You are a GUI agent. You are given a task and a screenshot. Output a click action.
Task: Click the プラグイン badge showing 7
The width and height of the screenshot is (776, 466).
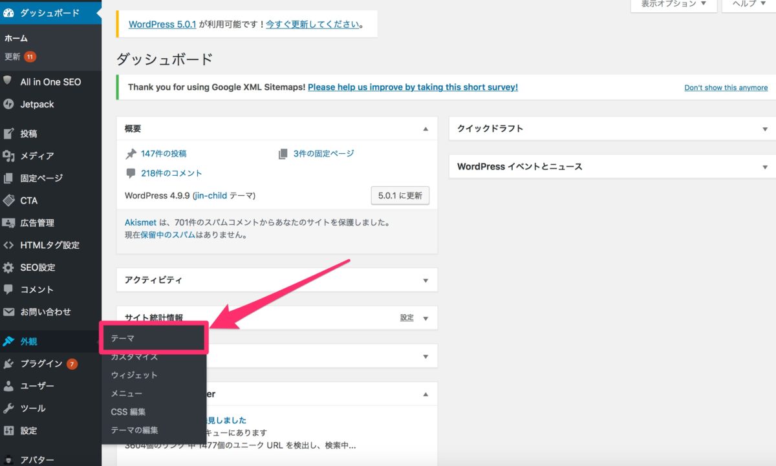72,364
